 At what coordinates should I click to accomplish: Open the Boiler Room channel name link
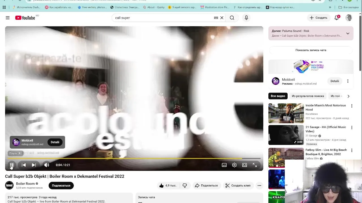click(25, 184)
